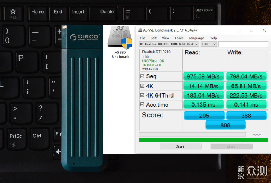Click the greyed Abort button
271x183 pixels.
(x=231, y=146)
